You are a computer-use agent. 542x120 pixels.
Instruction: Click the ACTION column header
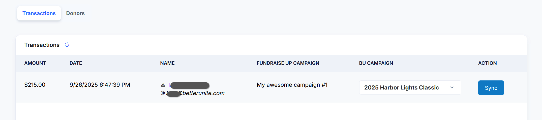tap(487, 63)
